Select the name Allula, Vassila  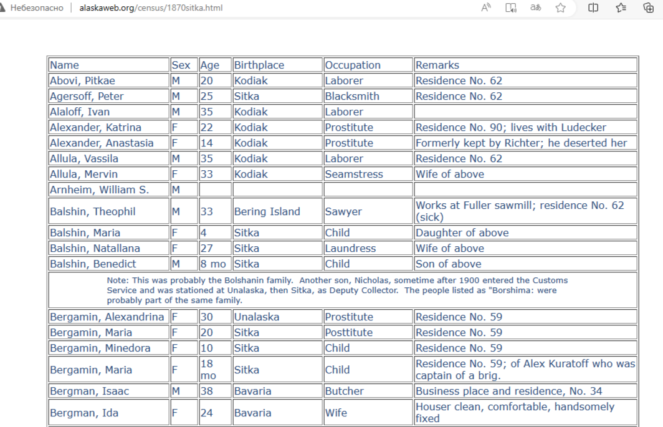click(x=84, y=159)
